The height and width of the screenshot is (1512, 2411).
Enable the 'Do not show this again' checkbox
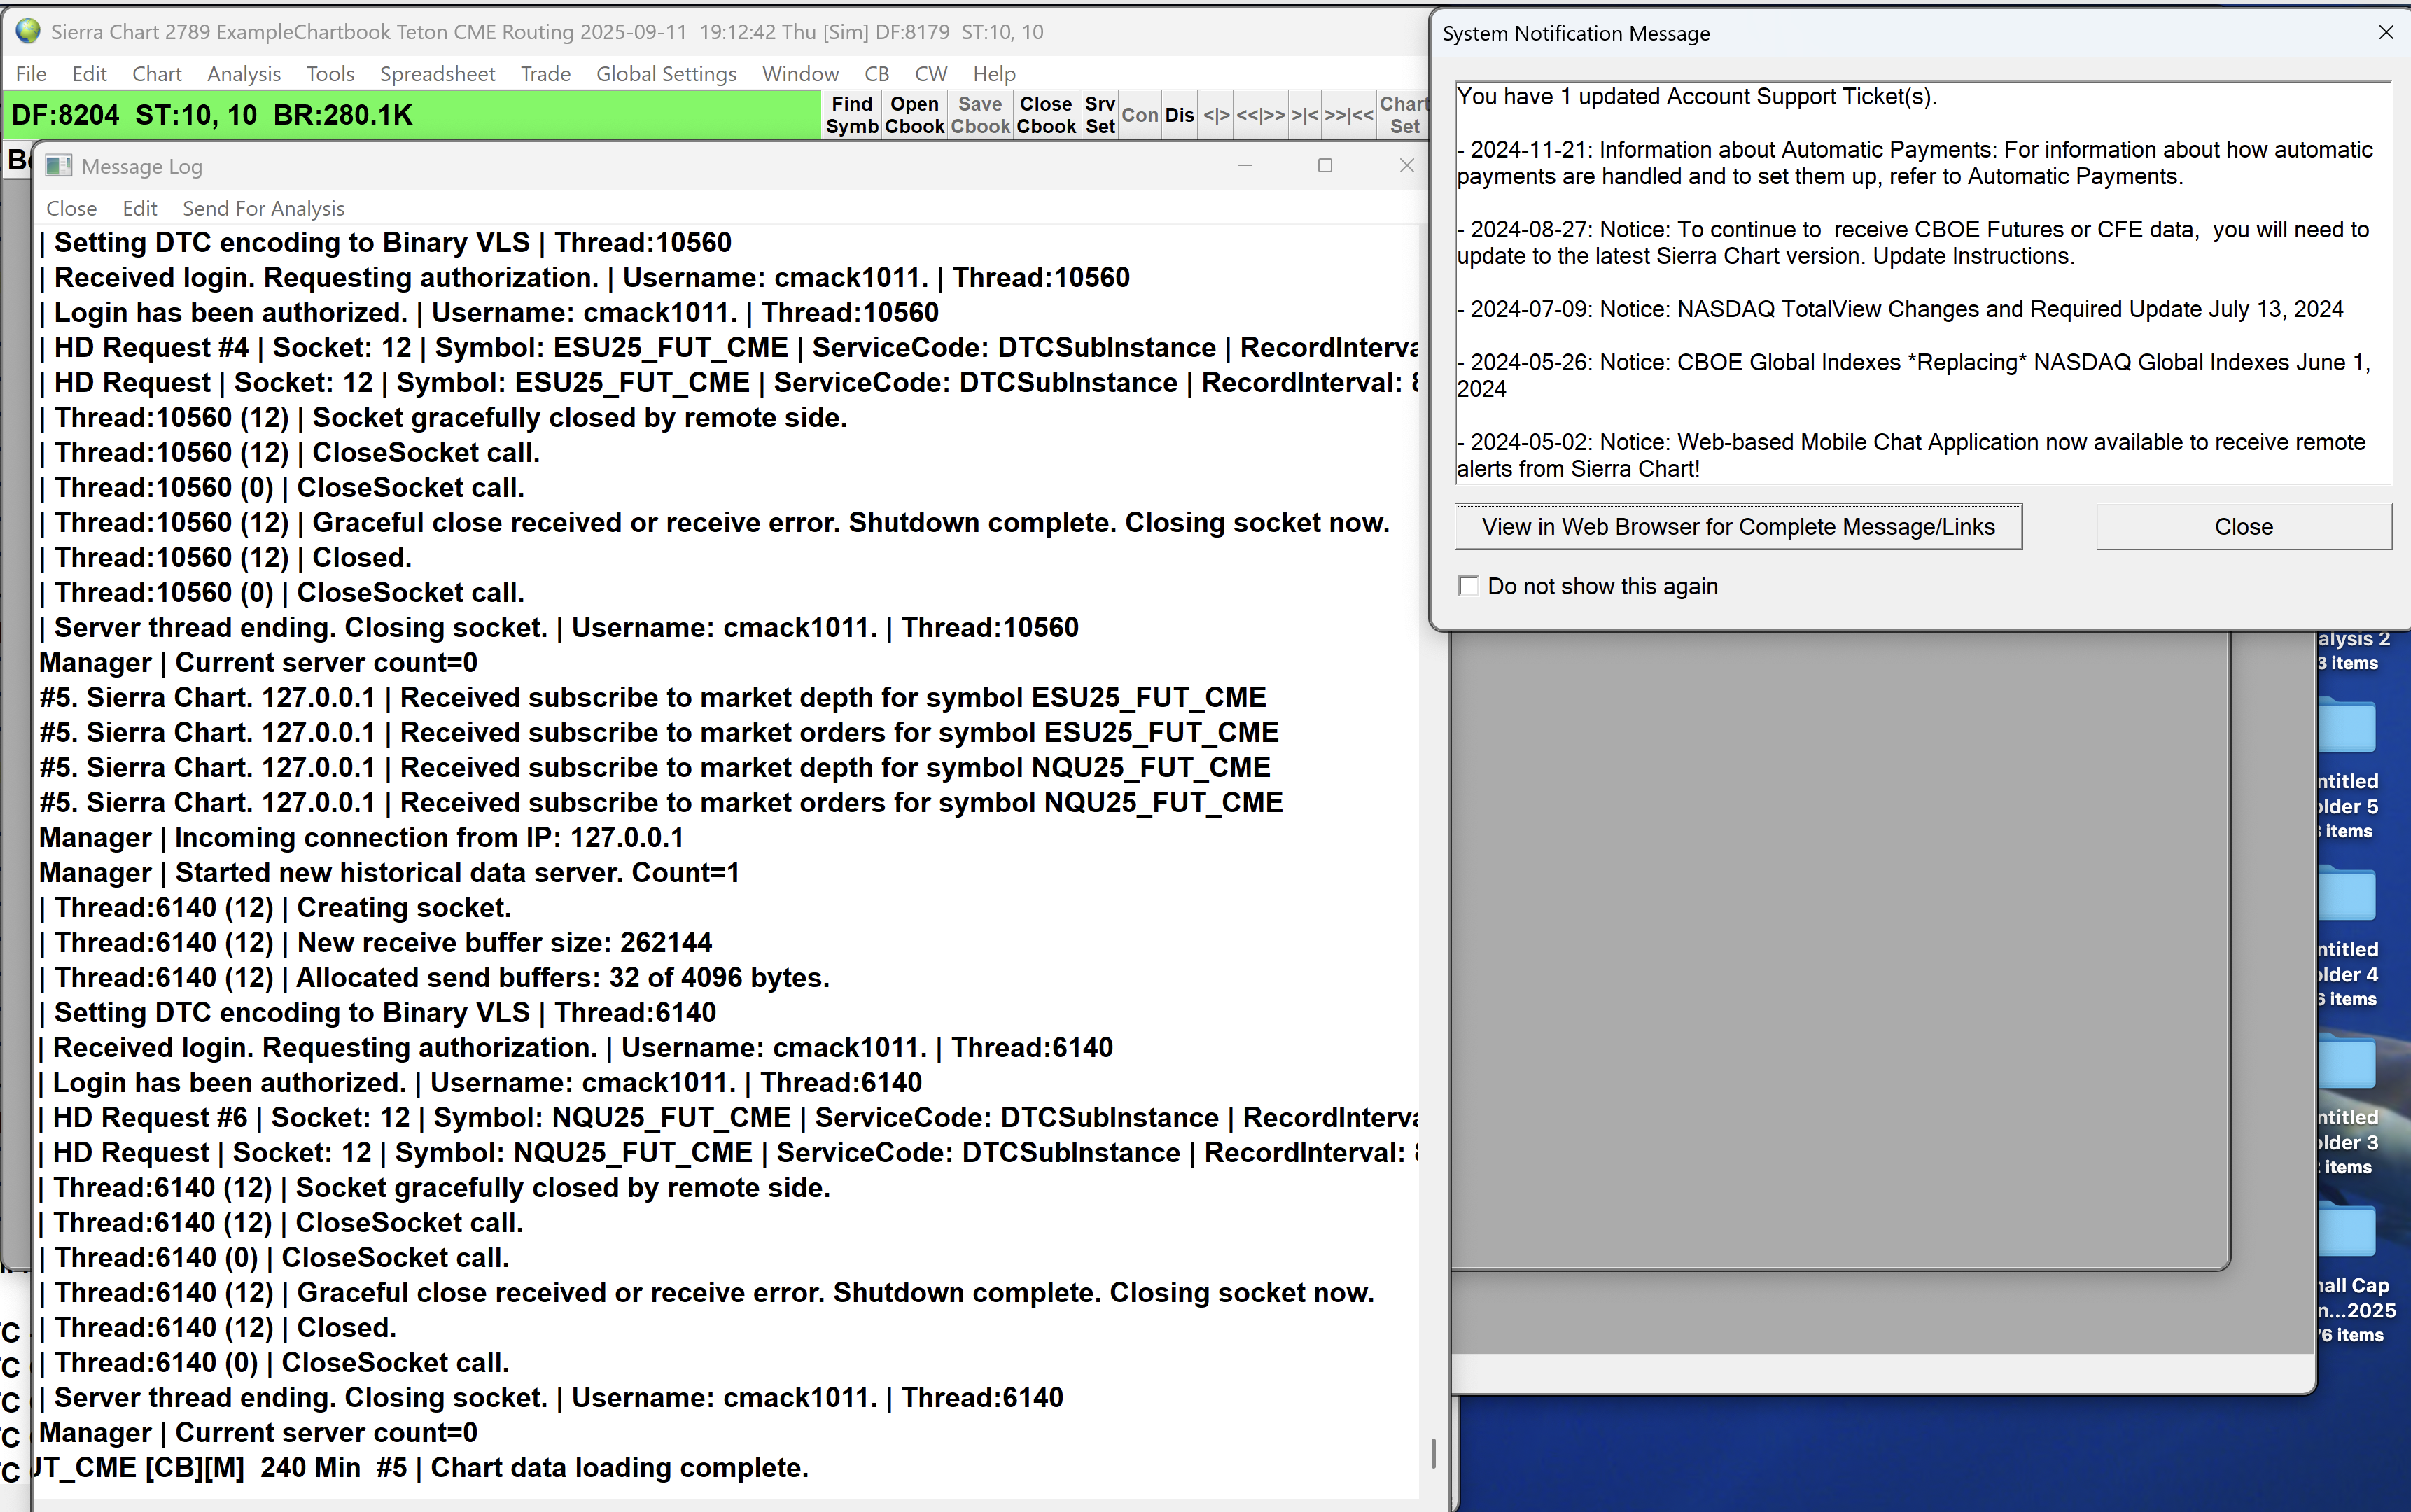point(1468,586)
